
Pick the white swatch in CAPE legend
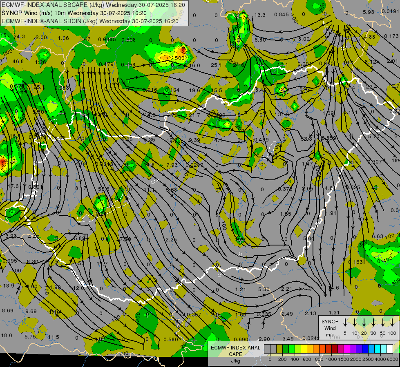coord(390,349)
